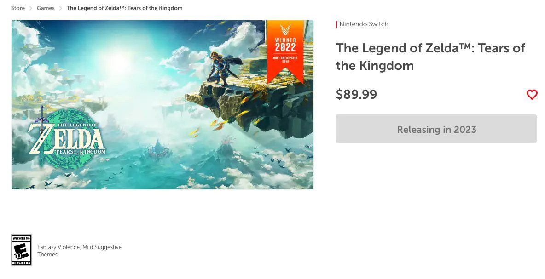Viewport: 545px width, 279px height.
Task: Click Most Anticipated Game text on ribbon
Action: [x=285, y=59]
